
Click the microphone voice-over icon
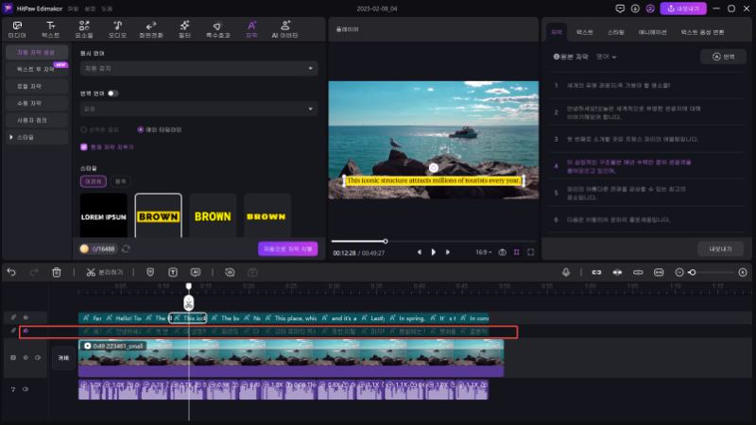565,272
